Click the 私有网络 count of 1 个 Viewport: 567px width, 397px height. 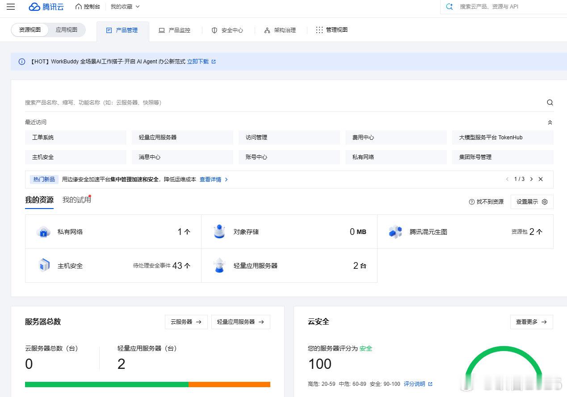(184, 232)
